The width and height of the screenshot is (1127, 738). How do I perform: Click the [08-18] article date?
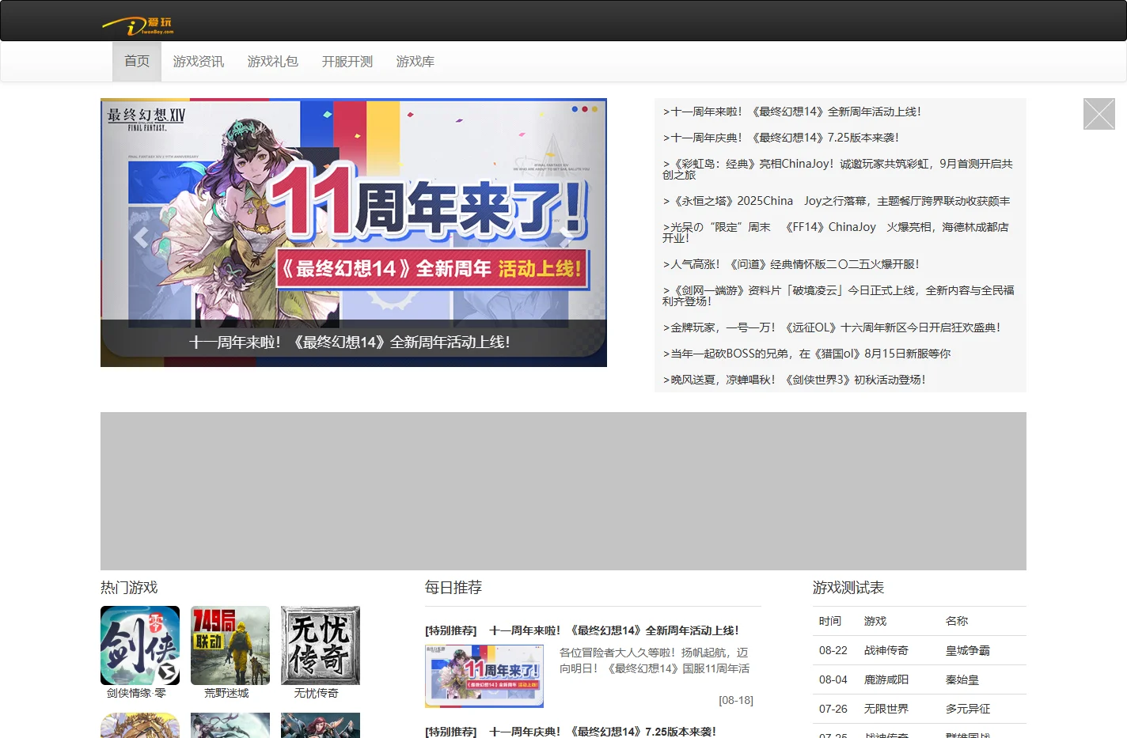pyautogui.click(x=736, y=700)
